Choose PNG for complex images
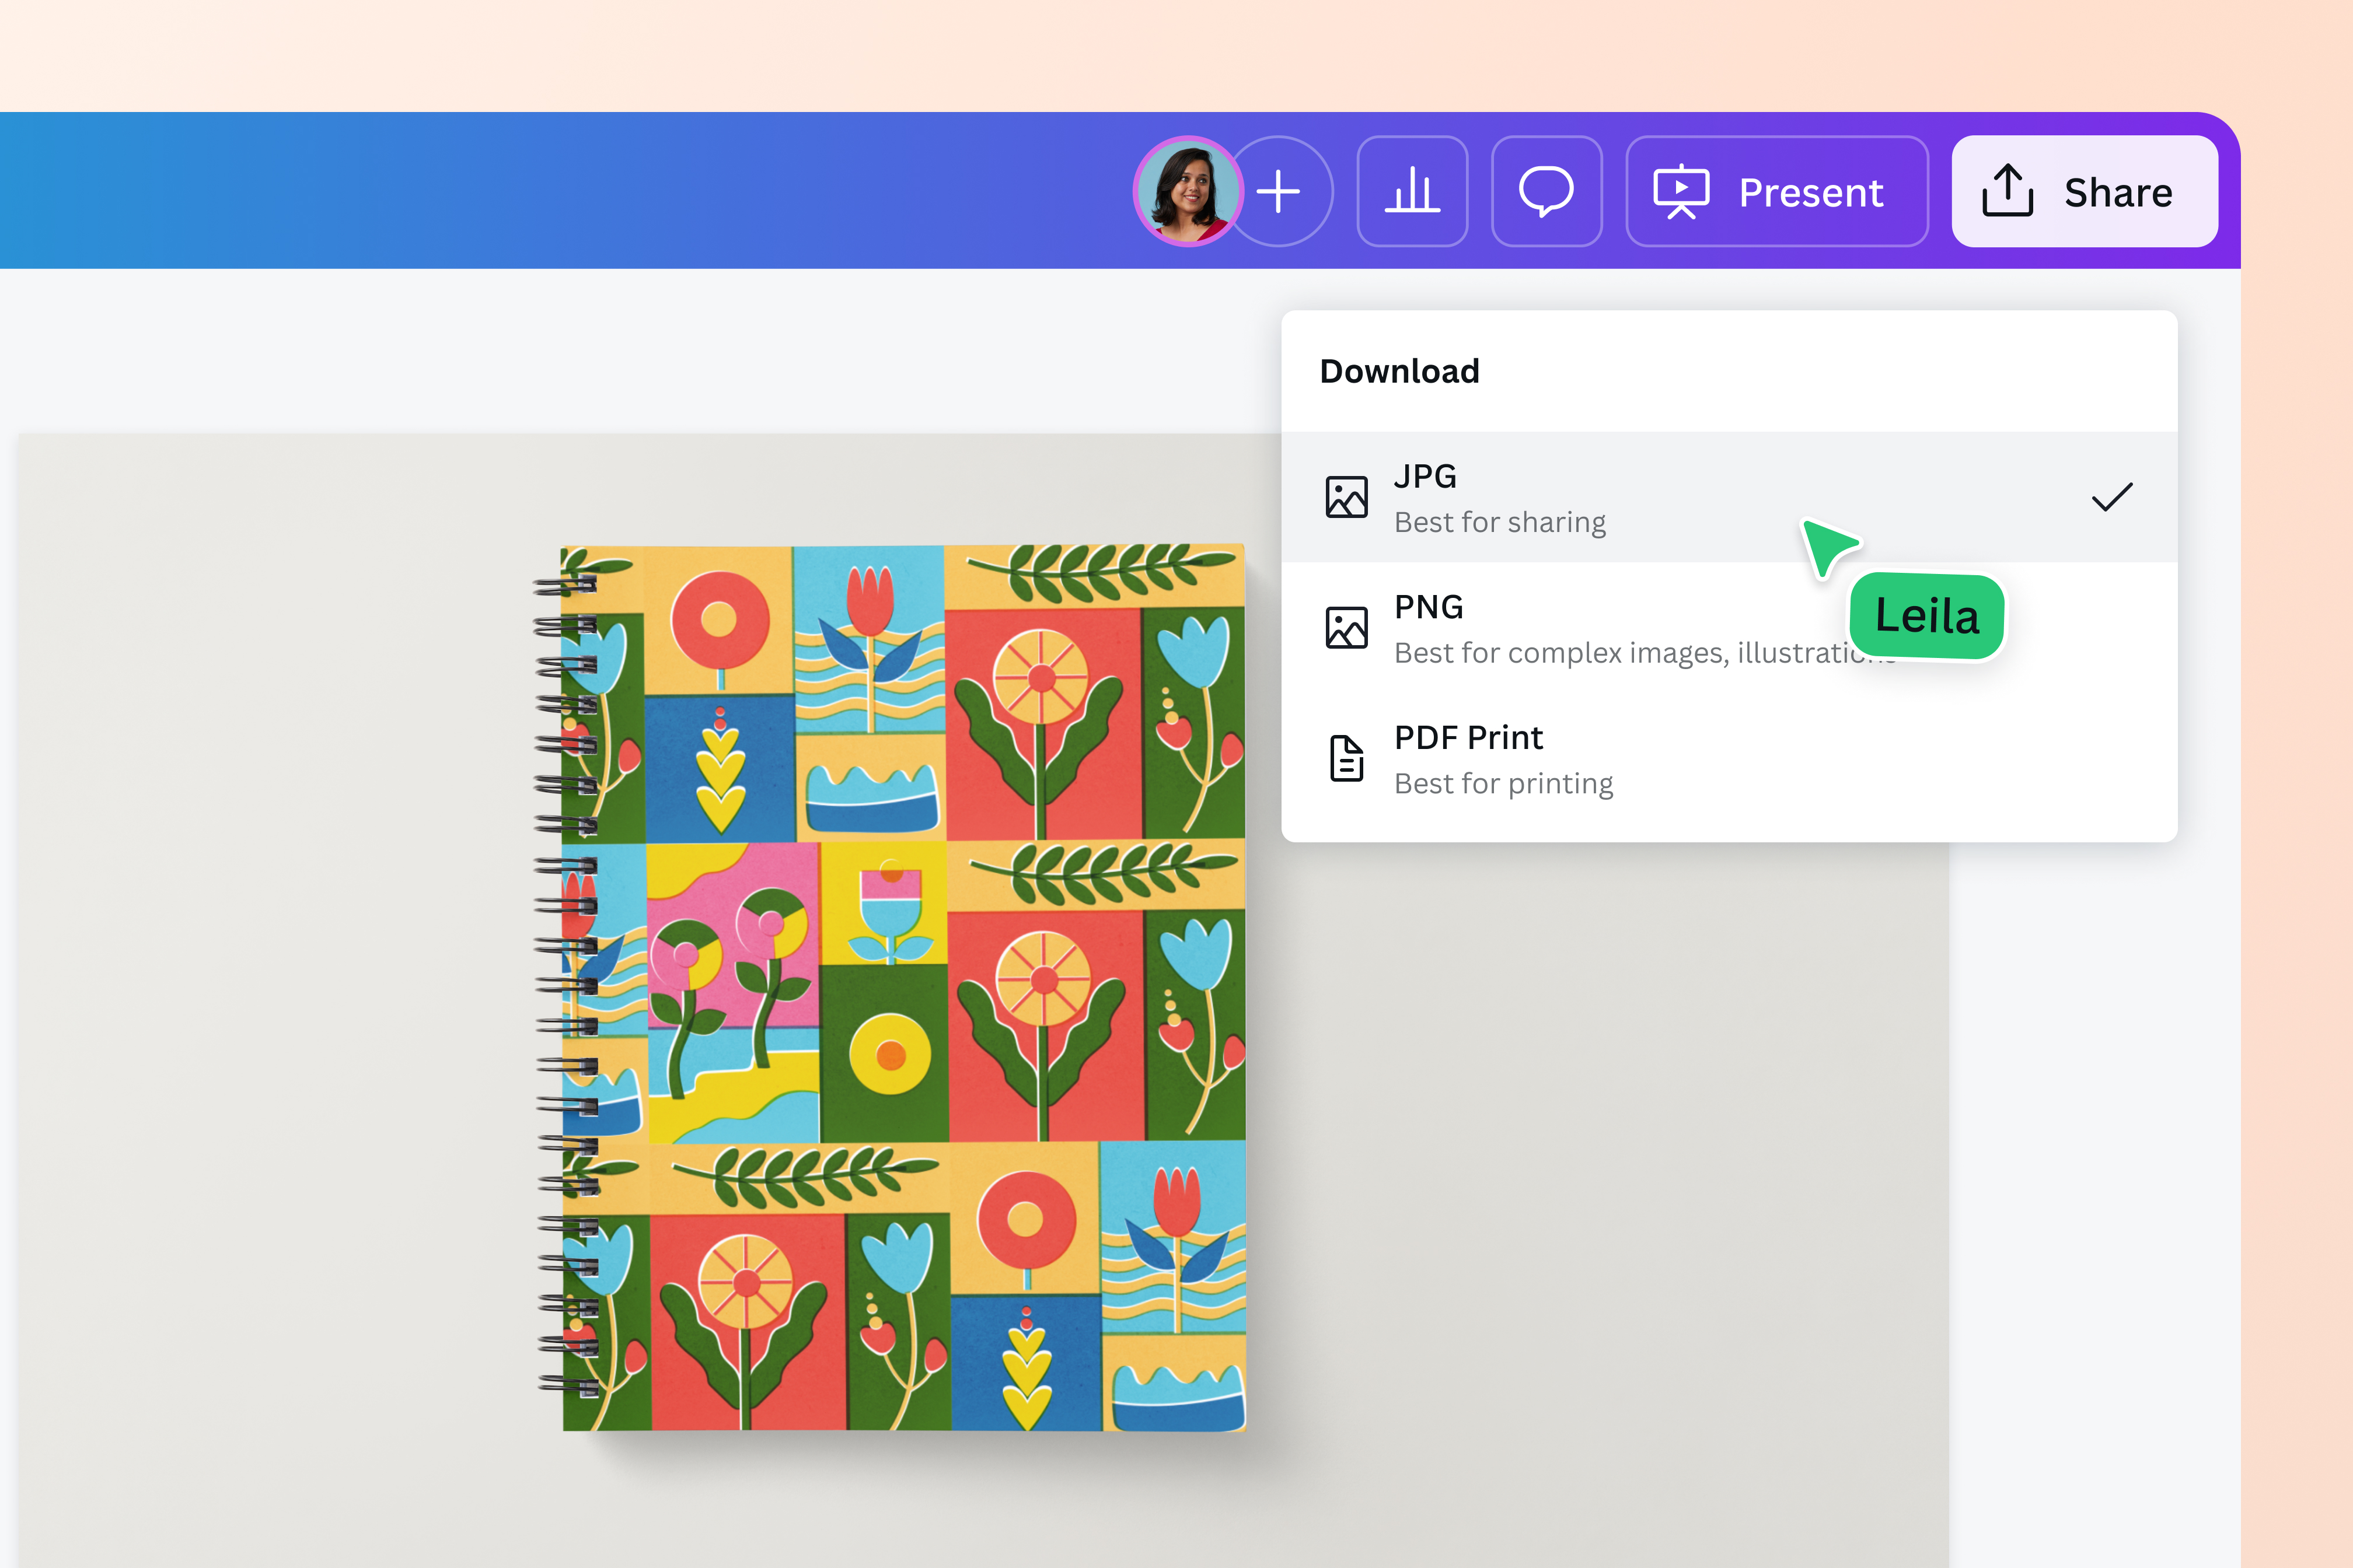Viewport: 2353px width, 1568px height. click(1429, 606)
